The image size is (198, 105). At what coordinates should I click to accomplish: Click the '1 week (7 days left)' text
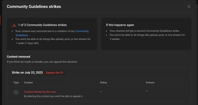click(x=28, y=43)
